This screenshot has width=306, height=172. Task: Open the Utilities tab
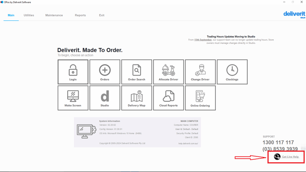tap(29, 15)
